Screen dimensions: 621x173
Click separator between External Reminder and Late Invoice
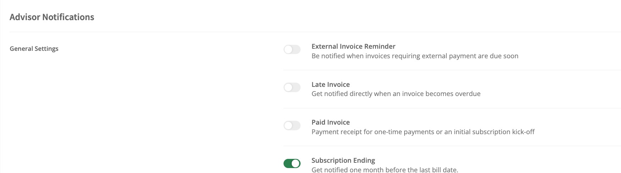pyautogui.click(x=452, y=70)
